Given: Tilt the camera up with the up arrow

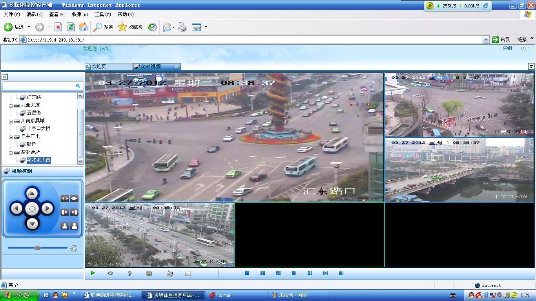Looking at the screenshot, I should [x=32, y=193].
